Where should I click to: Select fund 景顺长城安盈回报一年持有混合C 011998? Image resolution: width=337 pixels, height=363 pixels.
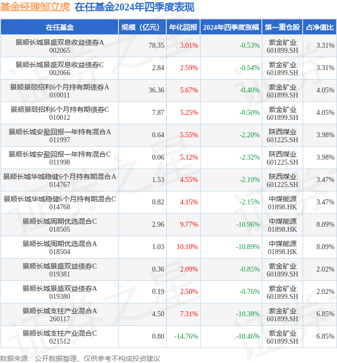tap(60, 158)
